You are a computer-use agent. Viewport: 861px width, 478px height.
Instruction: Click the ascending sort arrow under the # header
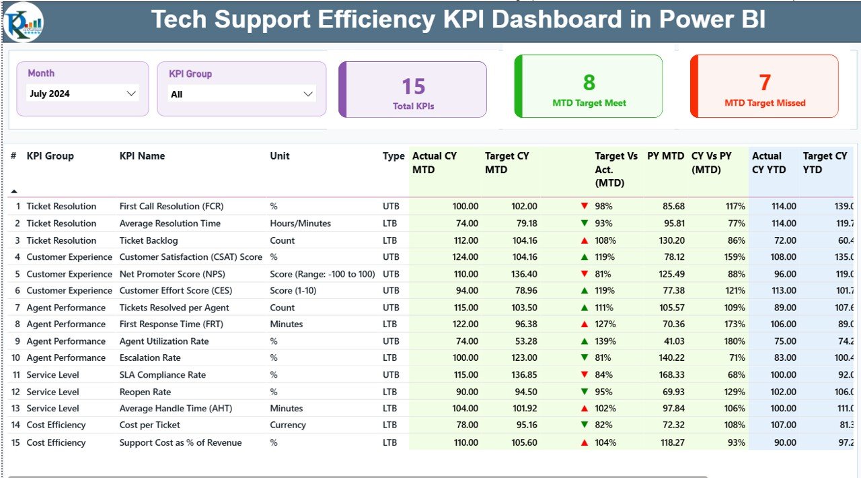point(14,190)
